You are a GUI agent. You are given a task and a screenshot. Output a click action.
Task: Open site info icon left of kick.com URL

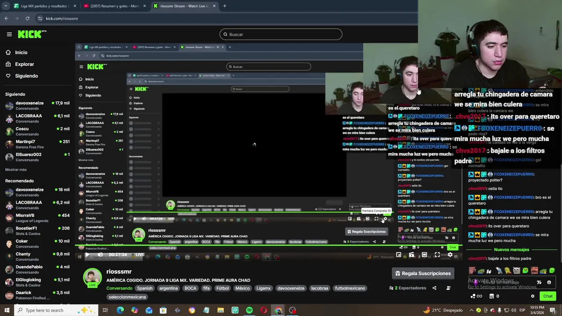point(40,18)
